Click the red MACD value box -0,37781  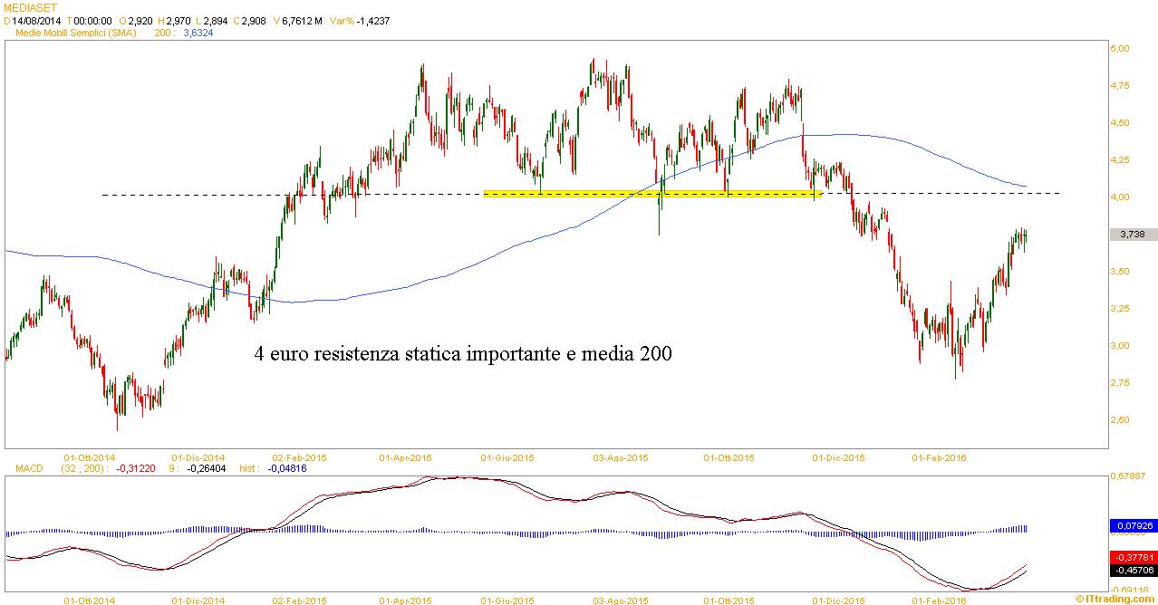[1132, 558]
